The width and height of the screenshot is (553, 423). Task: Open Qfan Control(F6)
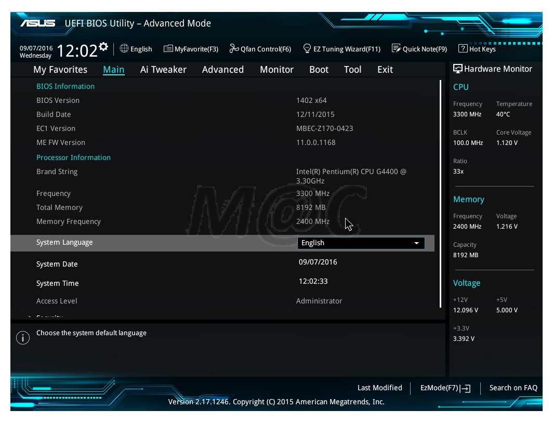(260, 49)
